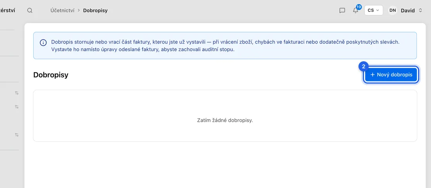Image resolution: width=431 pixels, height=188 pixels.
Task: Click the Nový dobropis button
Action: pyautogui.click(x=391, y=75)
